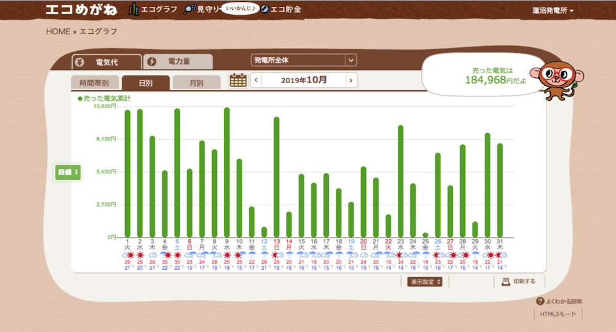Click the 2,700円 axis label

tap(106, 204)
